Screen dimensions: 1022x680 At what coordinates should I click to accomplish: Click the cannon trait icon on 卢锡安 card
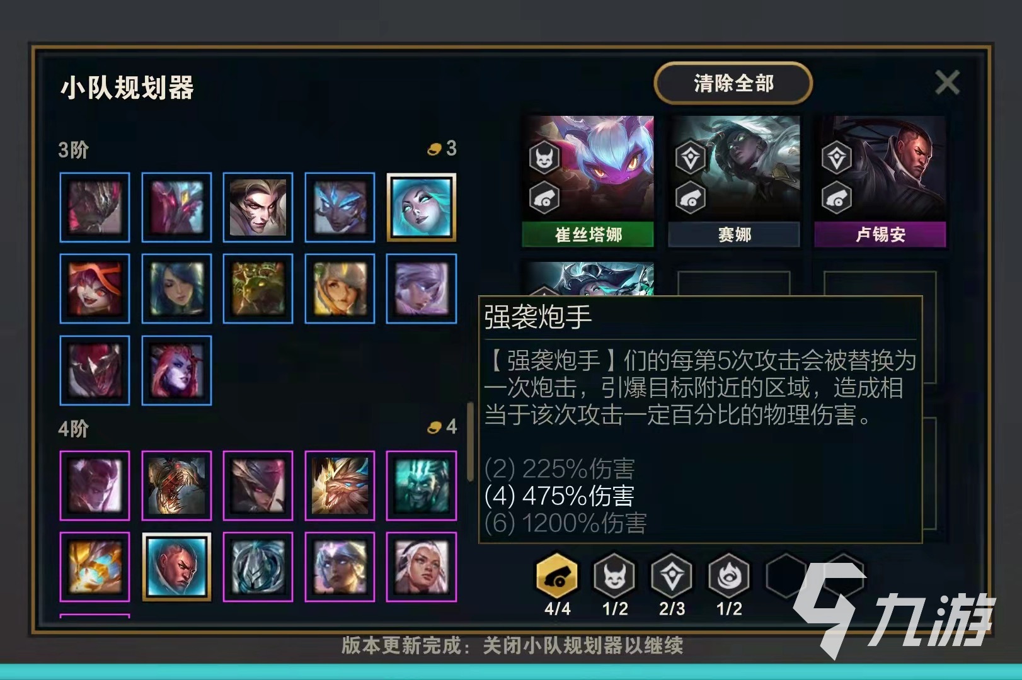[x=837, y=198]
